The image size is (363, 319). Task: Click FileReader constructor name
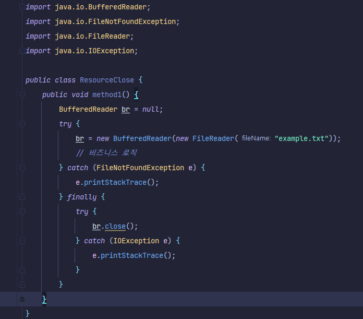coord(213,138)
